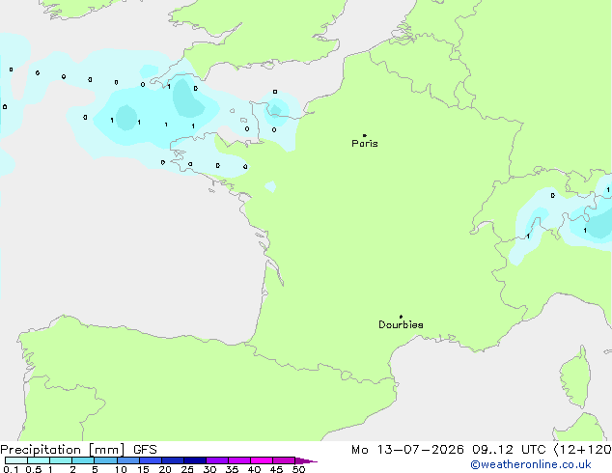Click the 'Mo' weekday label

coord(359,450)
